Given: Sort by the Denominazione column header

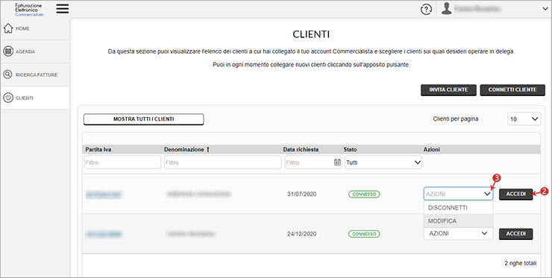Looking at the screenshot, I should pyautogui.click(x=184, y=150).
